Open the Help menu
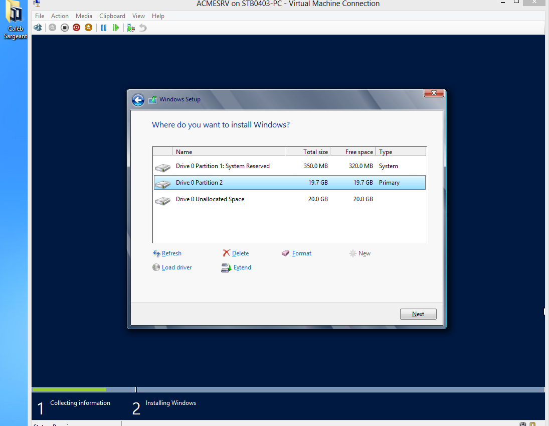Screen dimensions: 549x426 [158, 16]
